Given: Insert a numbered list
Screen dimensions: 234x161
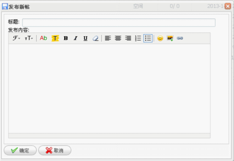Looking at the screenshot, I should [x=138, y=38].
